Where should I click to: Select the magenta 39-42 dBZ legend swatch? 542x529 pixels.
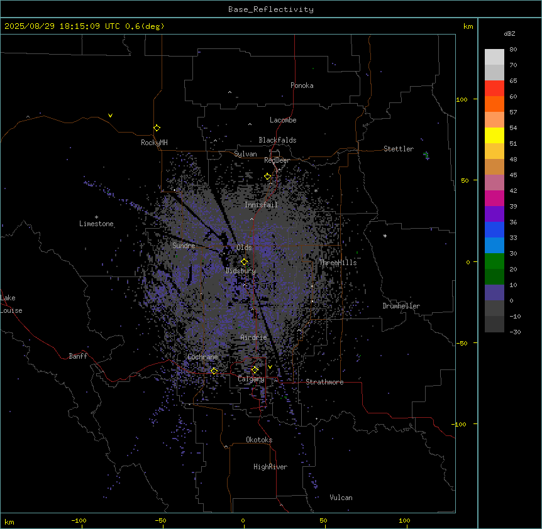point(494,198)
